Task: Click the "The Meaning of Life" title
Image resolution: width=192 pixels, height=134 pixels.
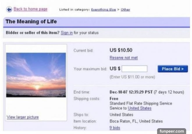Action: point(31,22)
